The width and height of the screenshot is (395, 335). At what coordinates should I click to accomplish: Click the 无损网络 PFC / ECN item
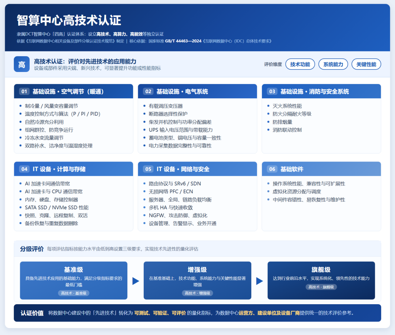pyautogui.click(x=171, y=191)
